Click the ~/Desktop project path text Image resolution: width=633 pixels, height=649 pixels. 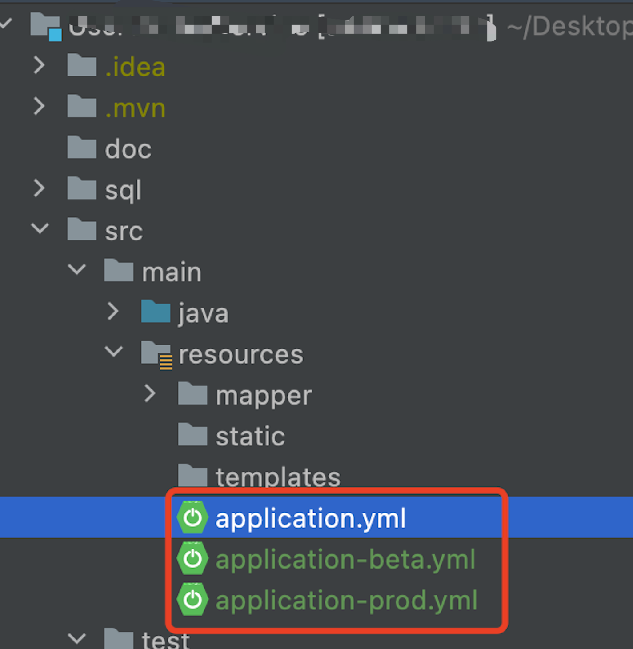[x=570, y=26]
